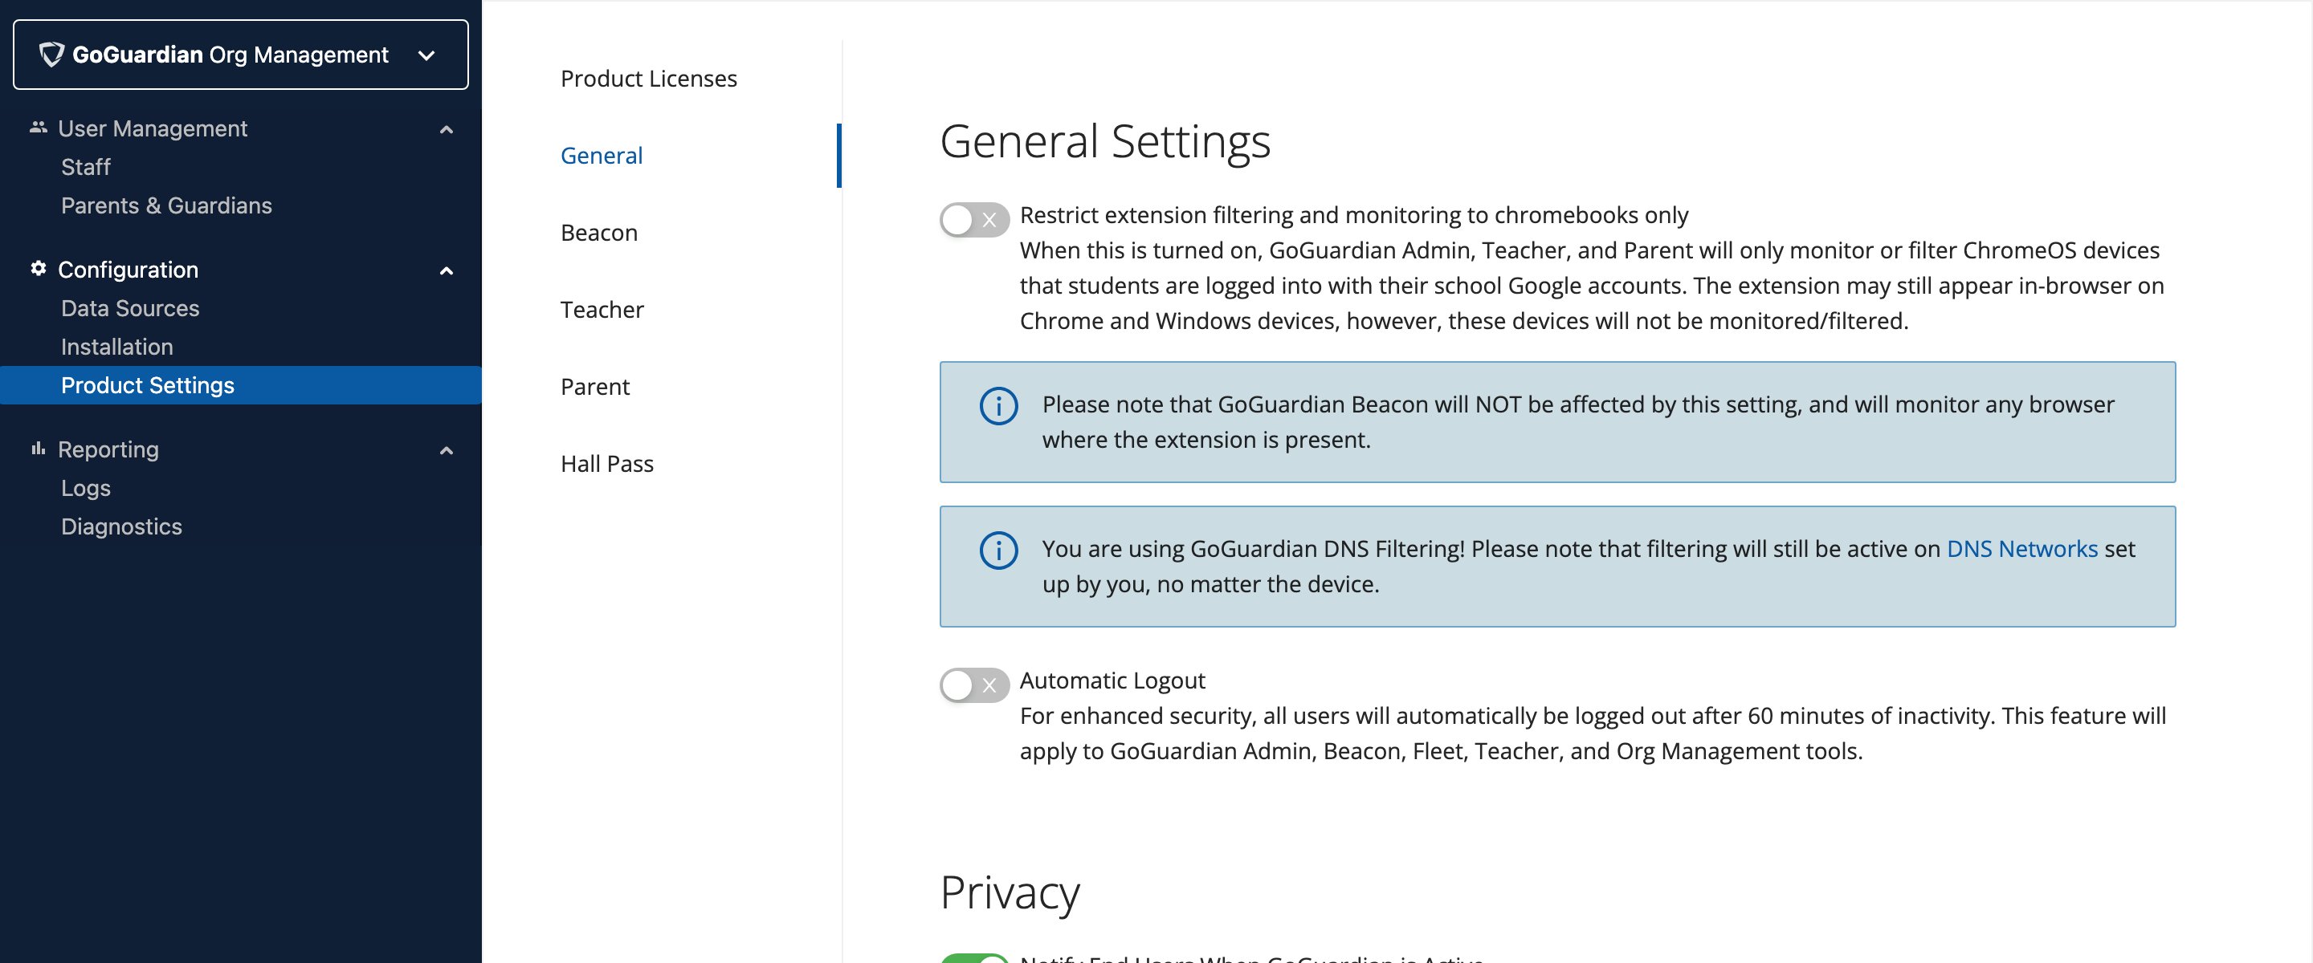
Task: Click the Configuration heading text
Action: (x=128, y=270)
